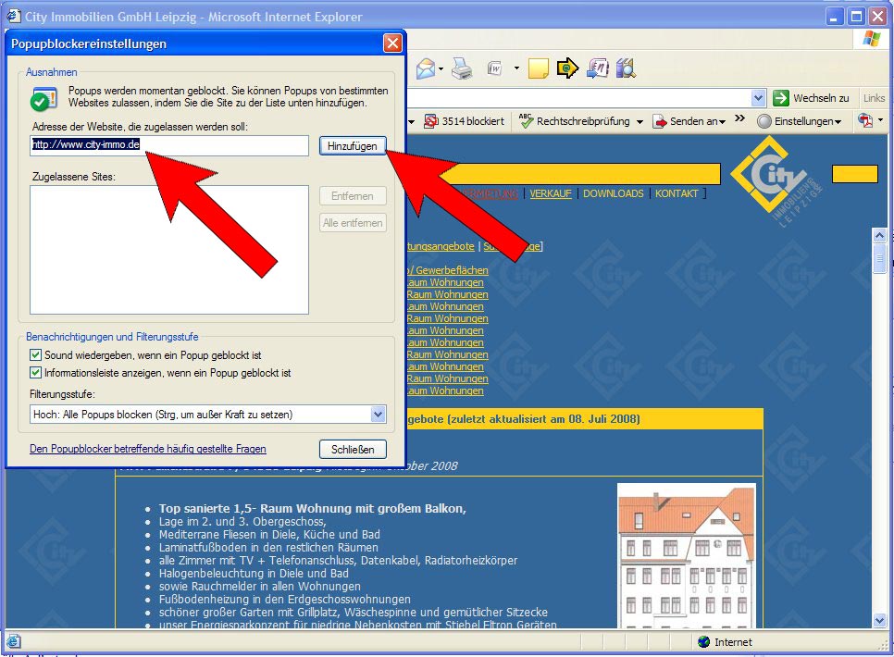The width and height of the screenshot is (894, 657).
Task: Open the Einstellungen toolbar menu
Action: (800, 121)
